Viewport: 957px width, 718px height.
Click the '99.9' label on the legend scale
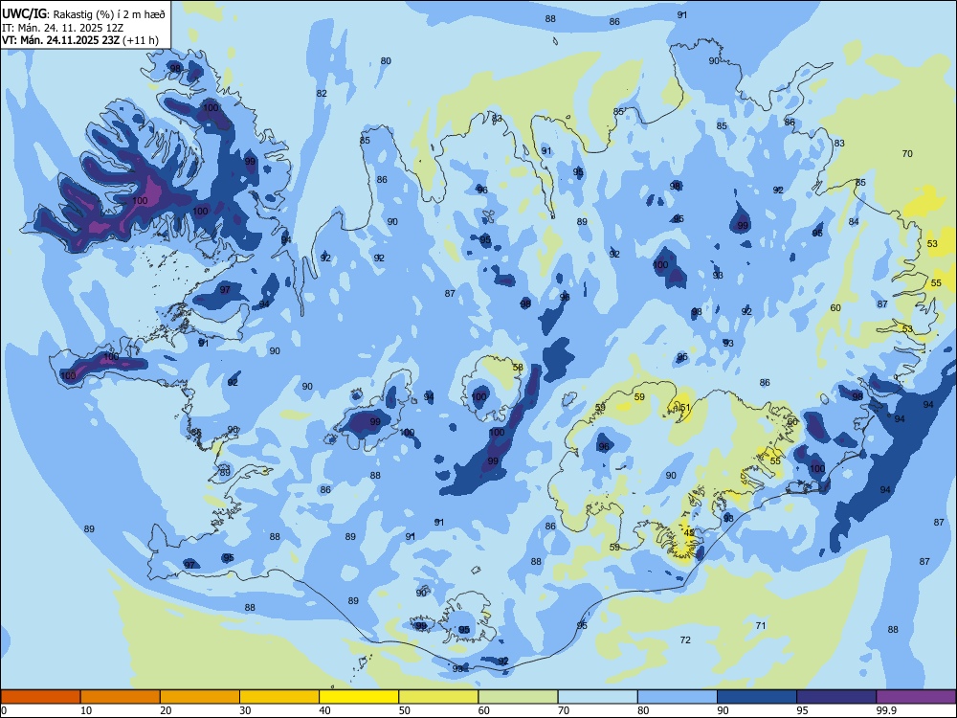tap(886, 710)
